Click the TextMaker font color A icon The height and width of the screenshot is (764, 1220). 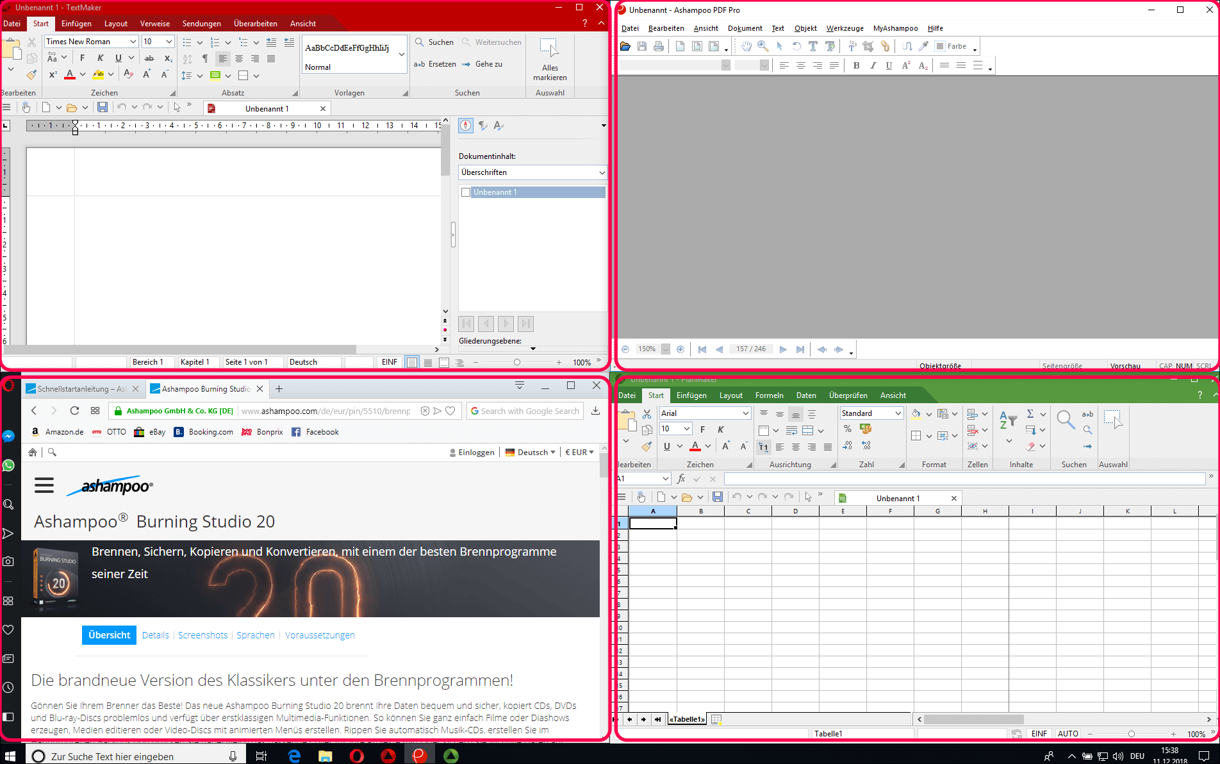[70, 74]
